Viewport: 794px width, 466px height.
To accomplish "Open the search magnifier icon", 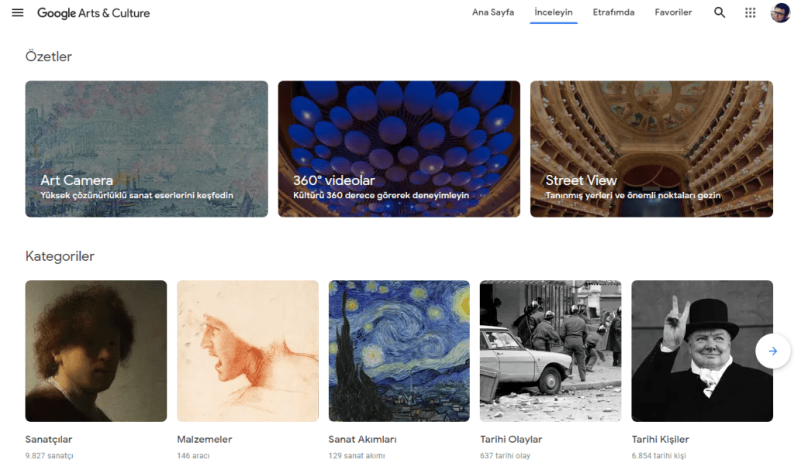I will pyautogui.click(x=720, y=12).
